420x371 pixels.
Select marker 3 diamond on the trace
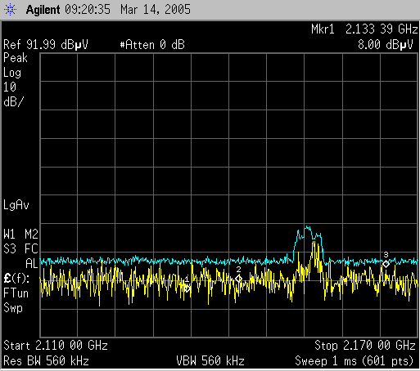click(386, 264)
